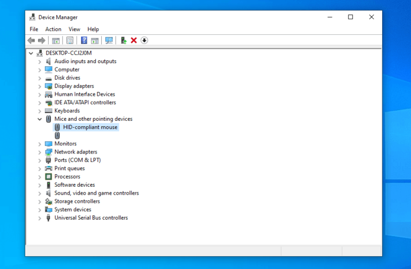The width and height of the screenshot is (411, 269).
Task: Click the Disk drives icon
Action: [49, 78]
